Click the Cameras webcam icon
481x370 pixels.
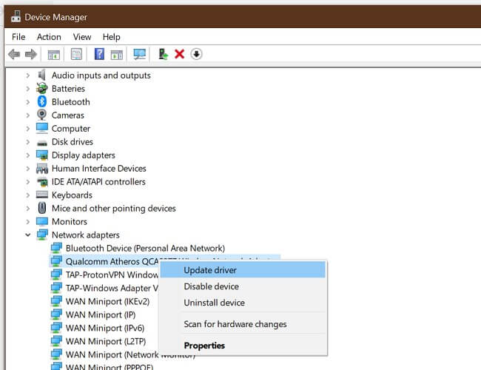click(42, 115)
